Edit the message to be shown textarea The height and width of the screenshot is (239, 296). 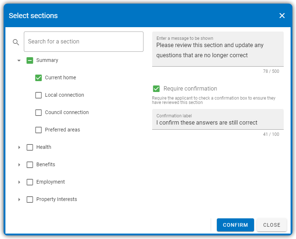click(x=218, y=49)
